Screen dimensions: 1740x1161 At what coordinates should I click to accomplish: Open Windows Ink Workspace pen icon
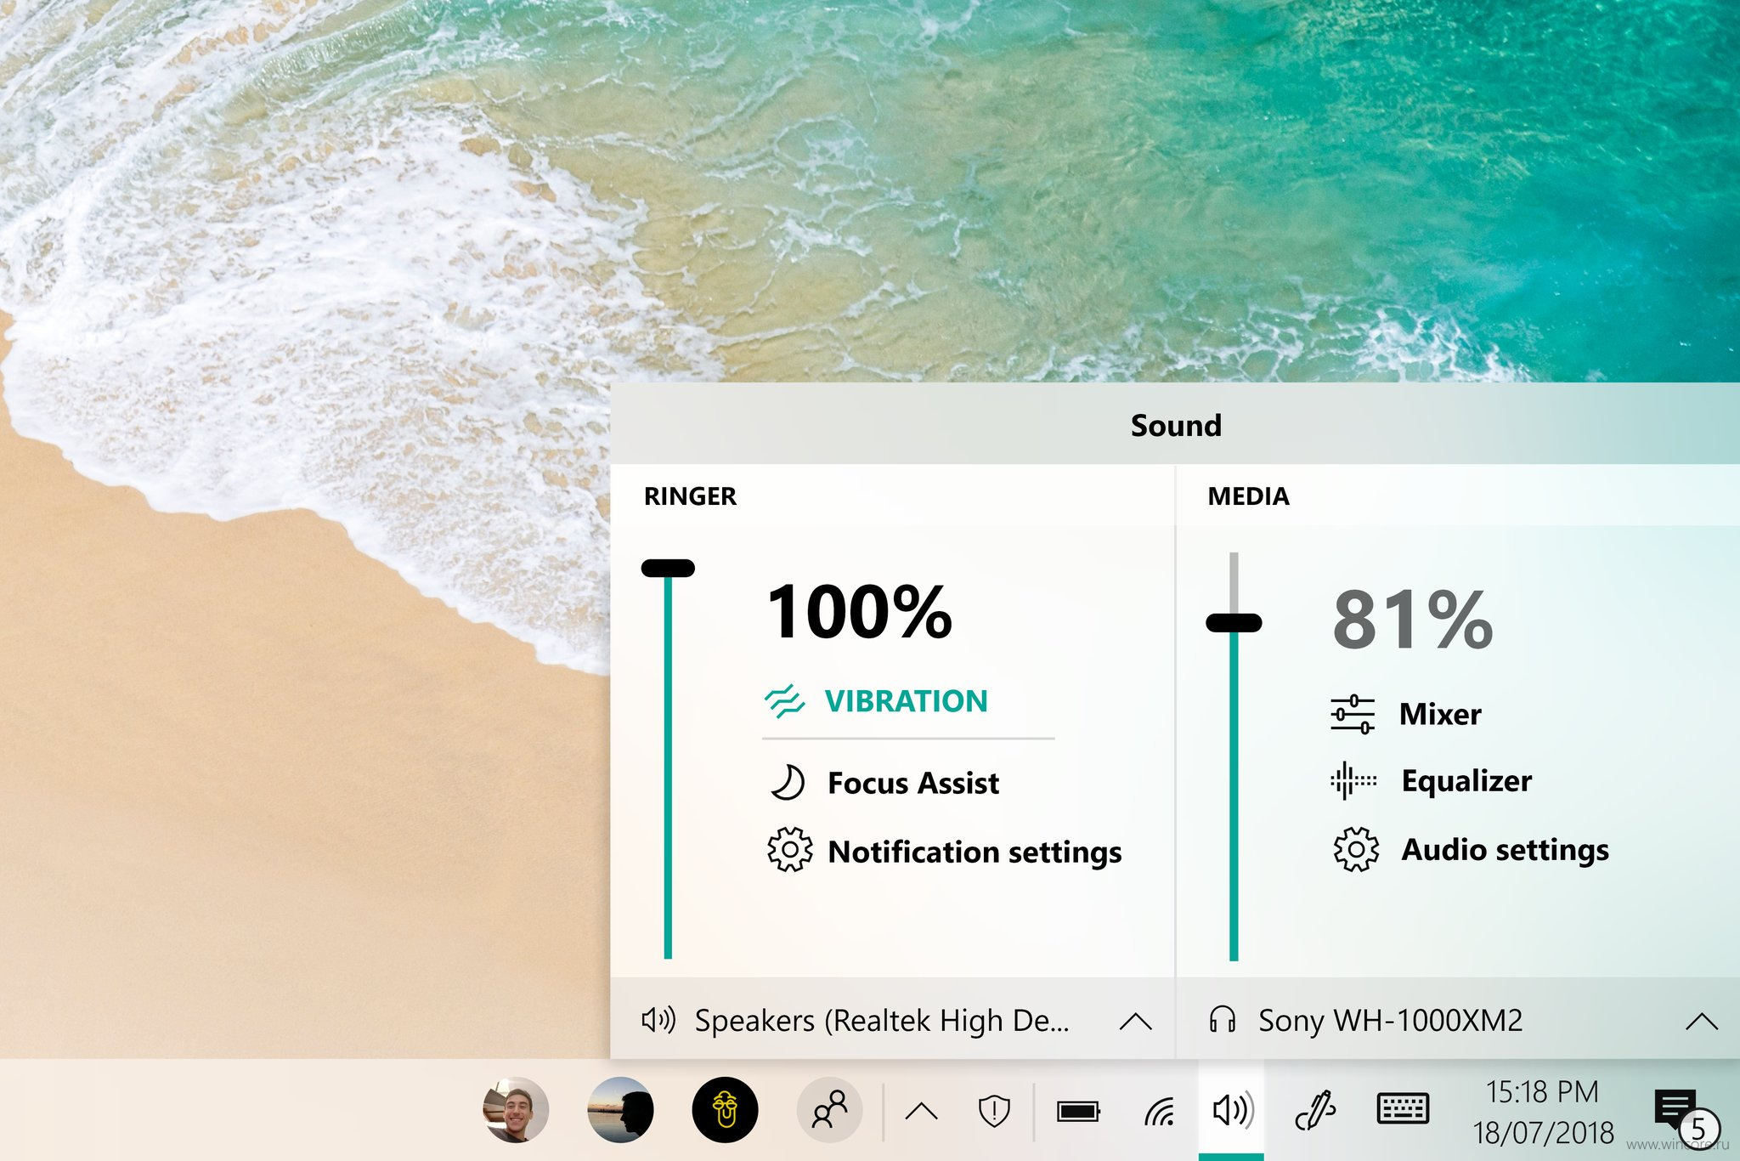pyautogui.click(x=1314, y=1110)
